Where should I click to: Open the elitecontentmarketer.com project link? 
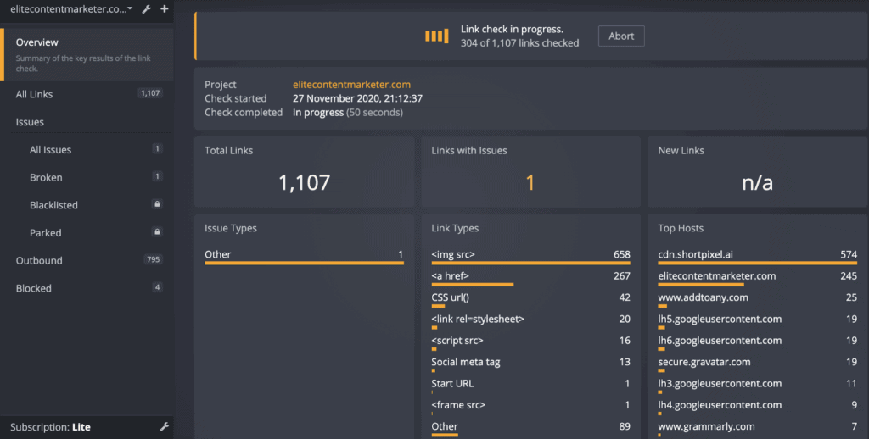point(351,85)
